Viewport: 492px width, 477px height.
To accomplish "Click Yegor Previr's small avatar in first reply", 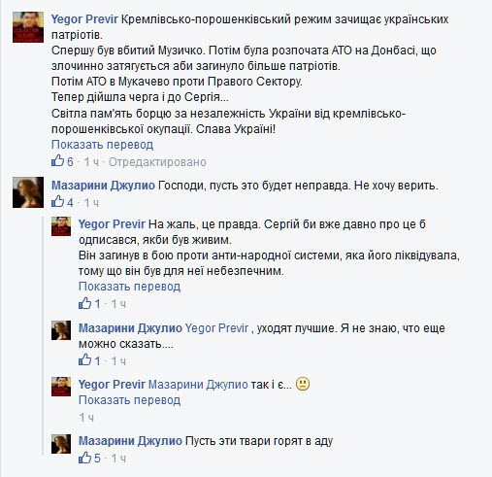I will click(61, 226).
